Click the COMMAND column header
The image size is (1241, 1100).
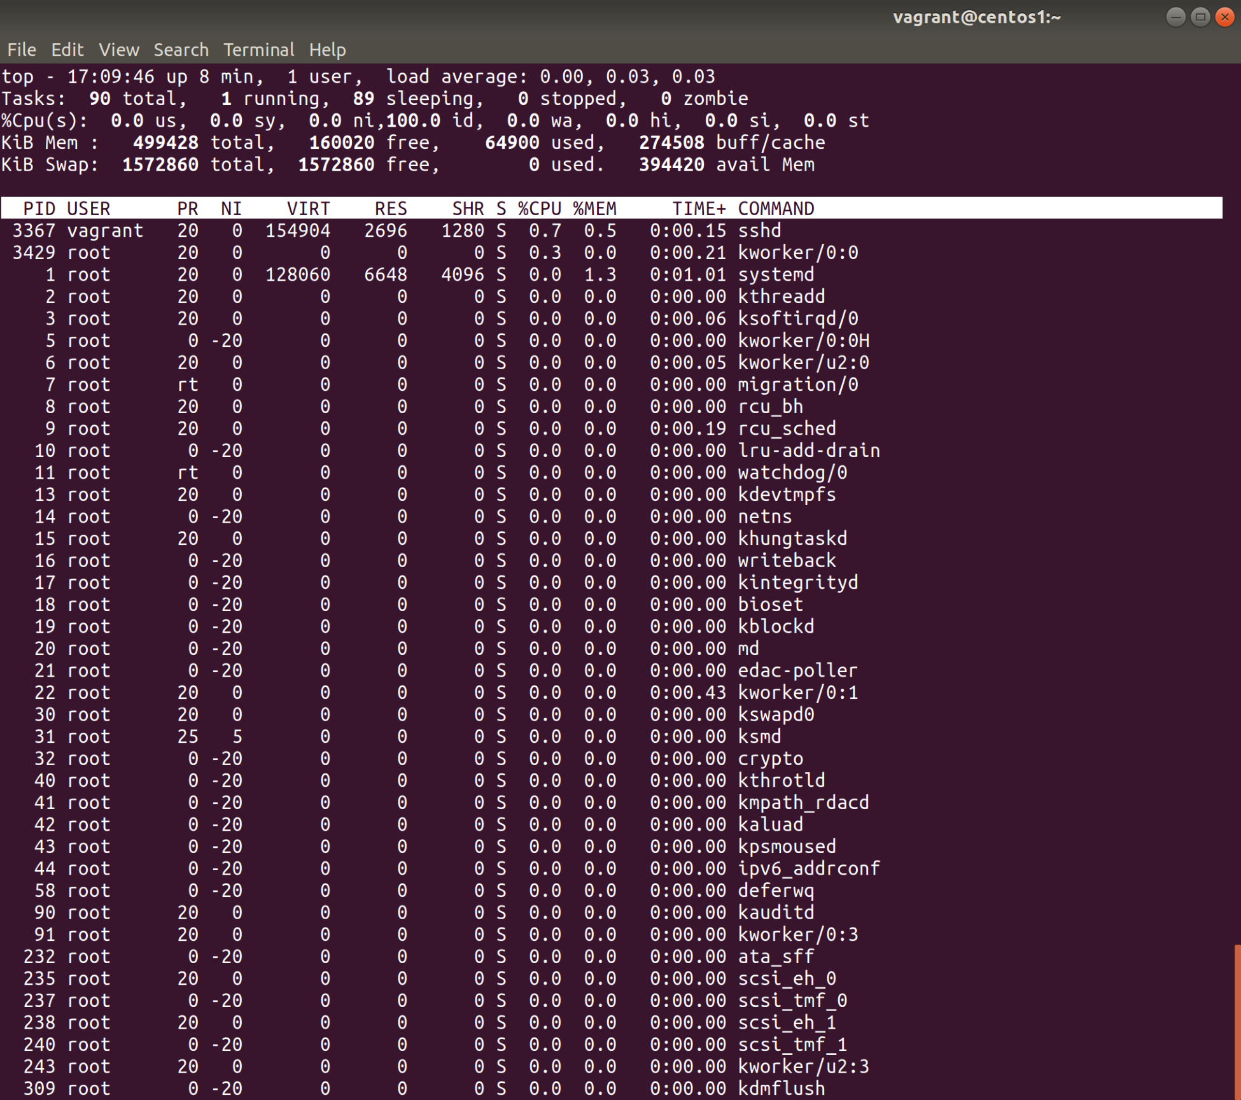pos(775,209)
